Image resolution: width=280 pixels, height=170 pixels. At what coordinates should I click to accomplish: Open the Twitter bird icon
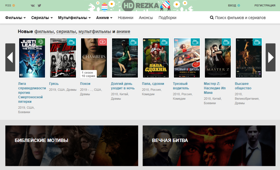(x=40, y=6)
